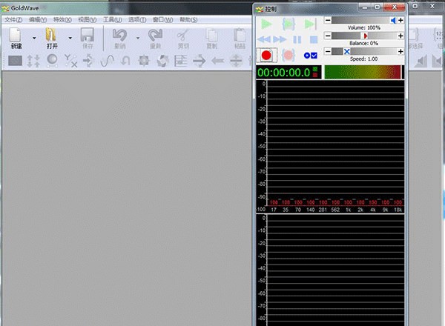445x326 pixels.
Task: Click the circular split-arrows effect icon
Action: (x=236, y=61)
